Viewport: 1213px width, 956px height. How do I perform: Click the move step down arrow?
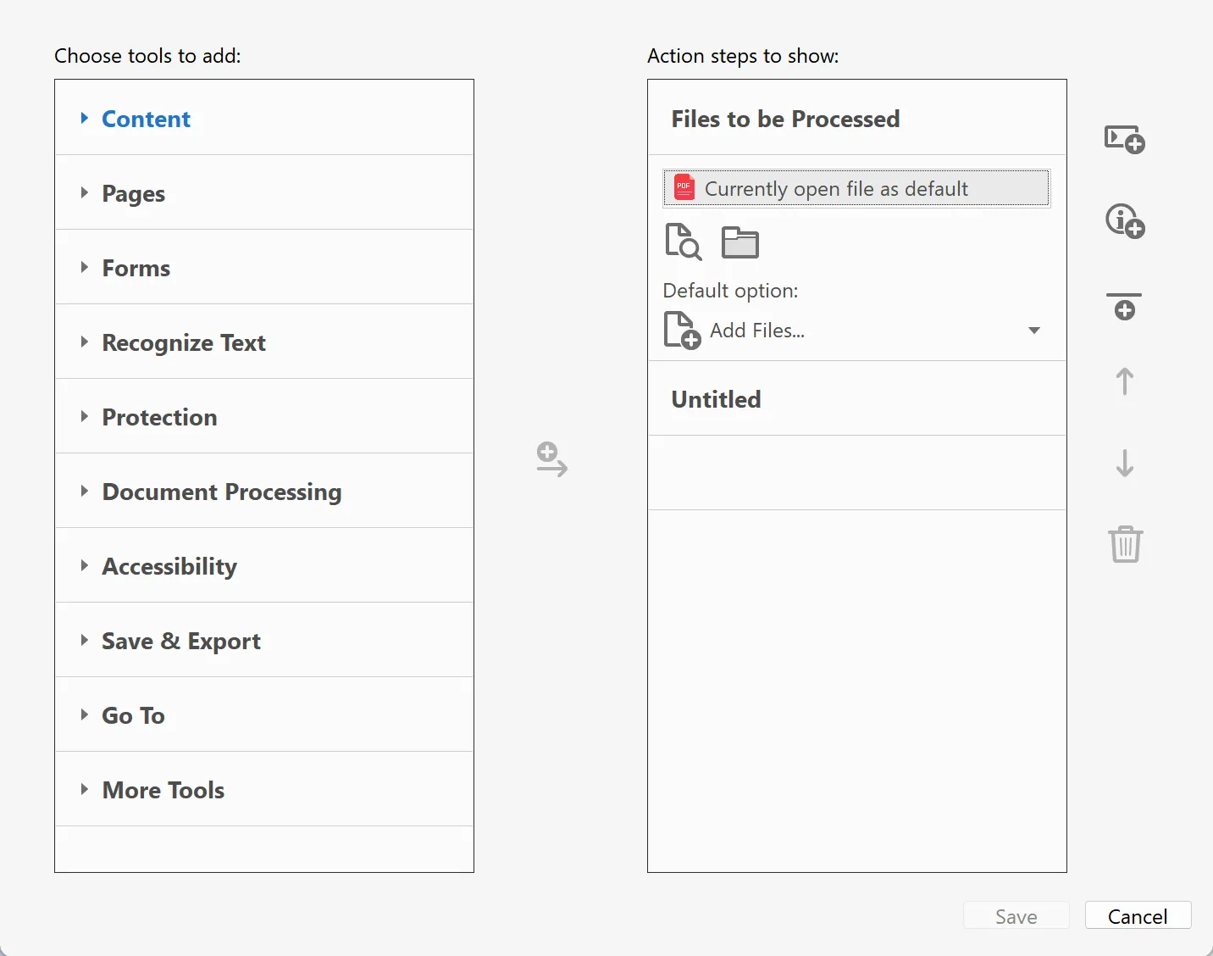point(1123,463)
